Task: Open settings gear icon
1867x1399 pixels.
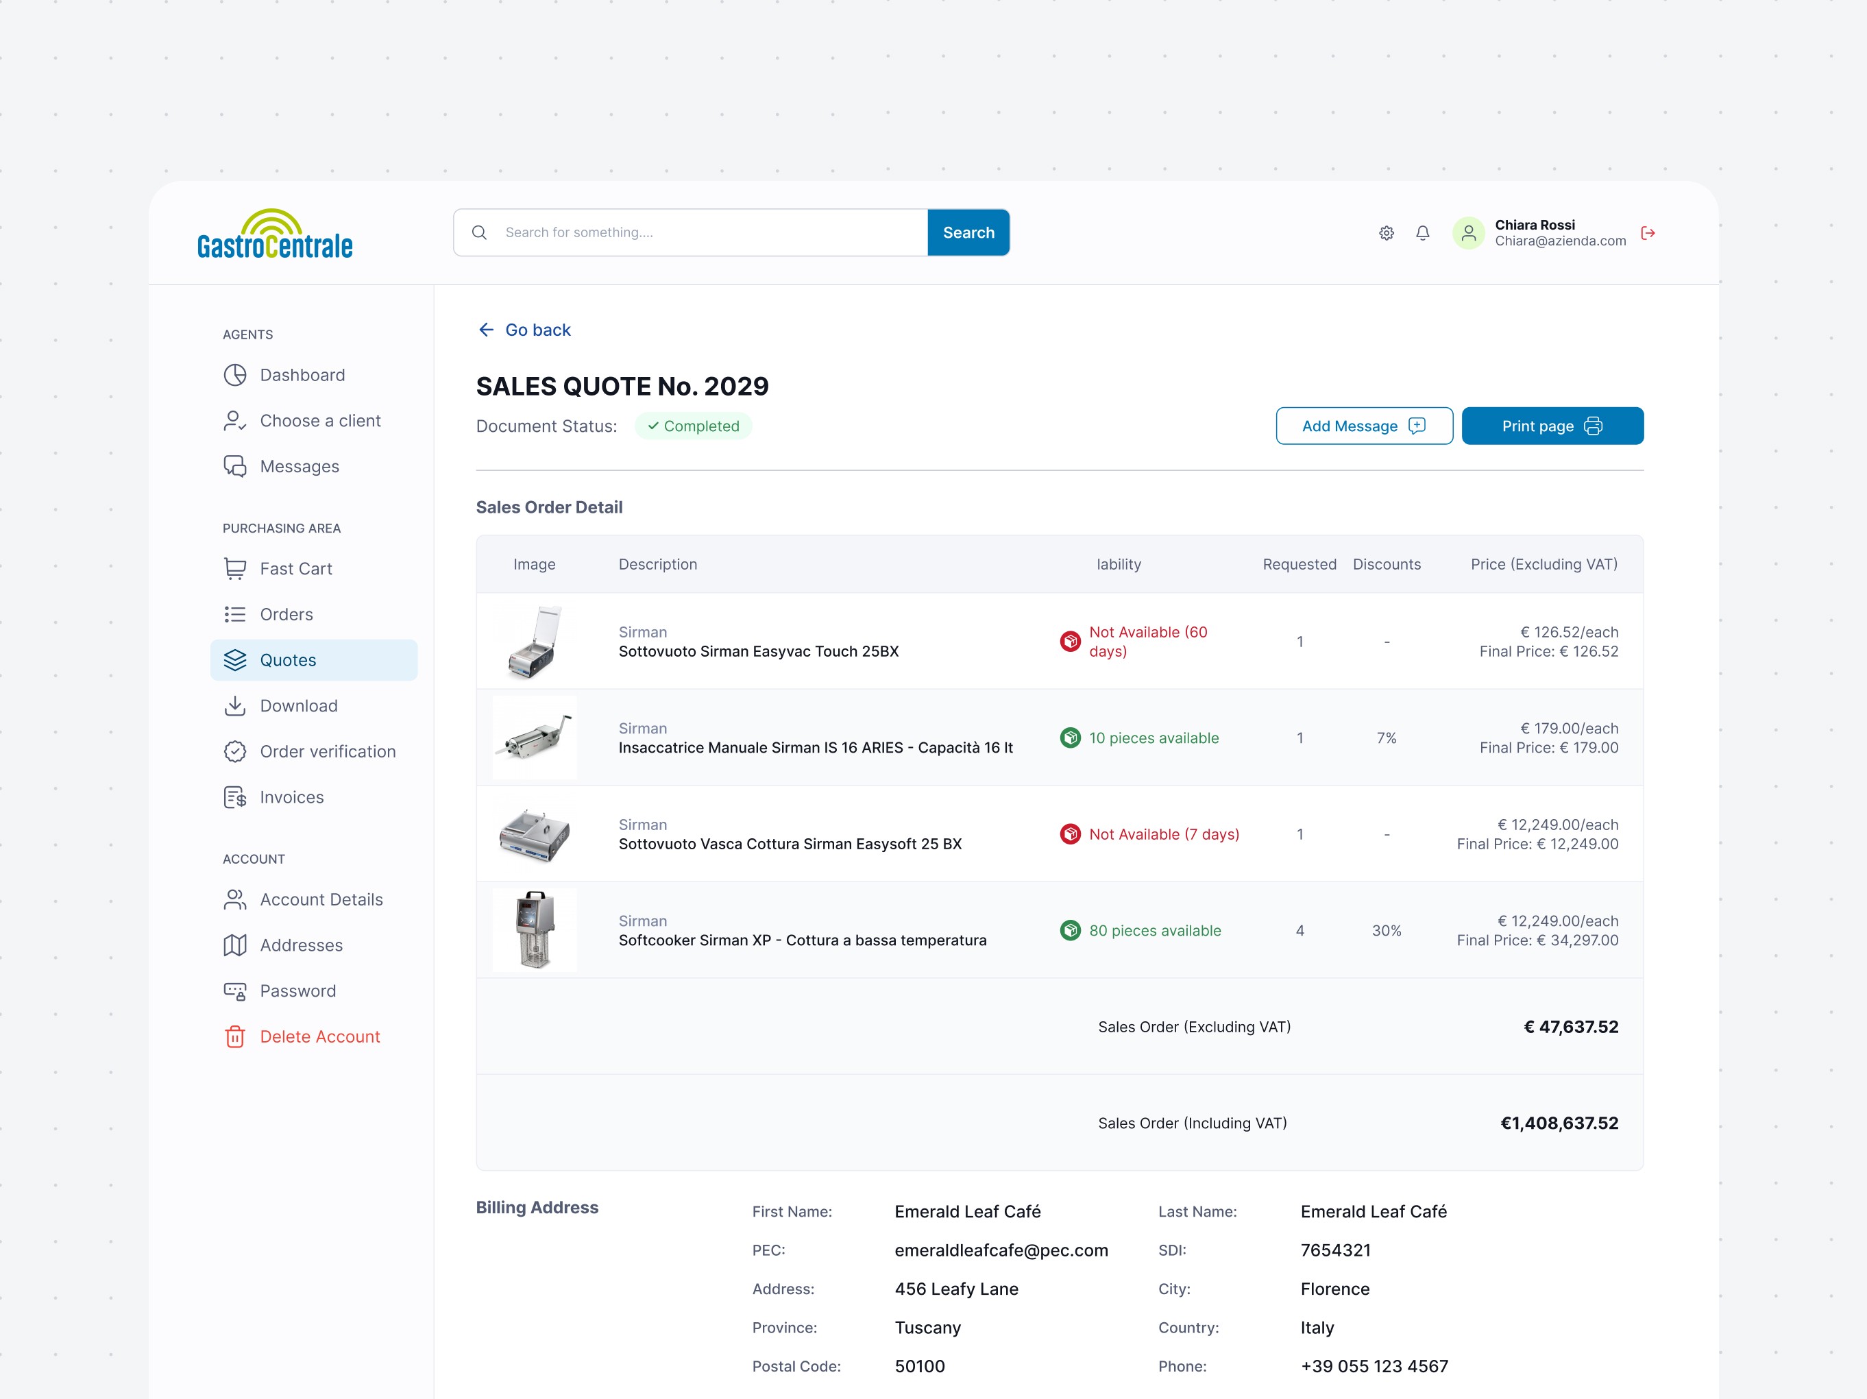Action: click(1387, 233)
